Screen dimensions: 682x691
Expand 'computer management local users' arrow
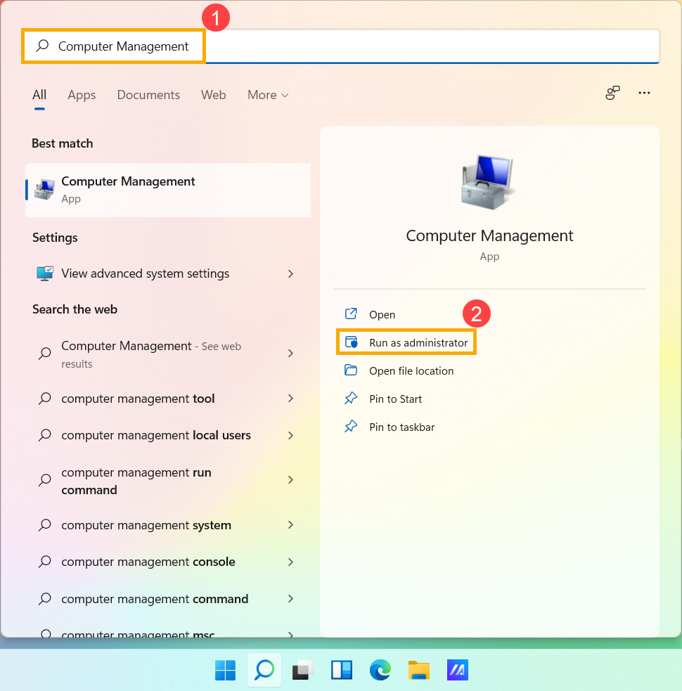pyautogui.click(x=290, y=435)
